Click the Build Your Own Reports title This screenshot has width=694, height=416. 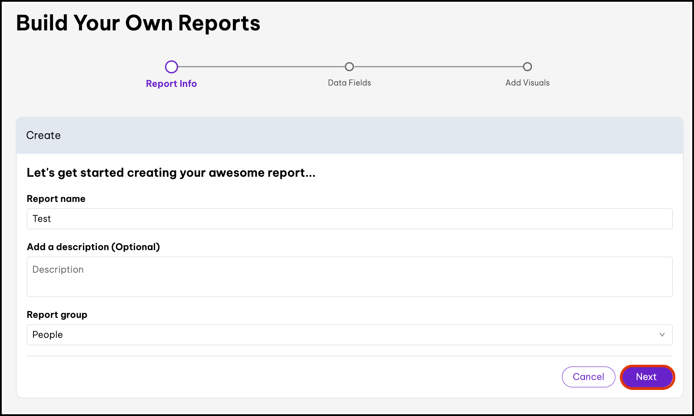[x=138, y=23]
